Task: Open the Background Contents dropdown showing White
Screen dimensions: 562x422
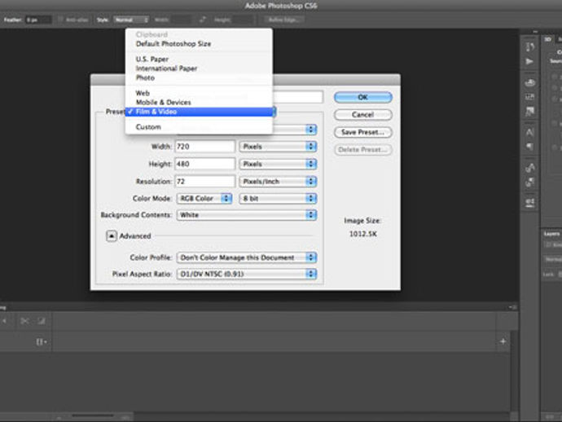Action: 247,215
